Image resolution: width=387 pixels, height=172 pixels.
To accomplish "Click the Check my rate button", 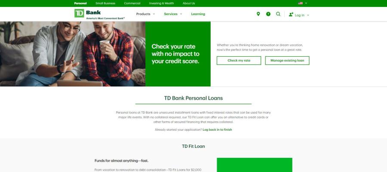I will pyautogui.click(x=239, y=61).
